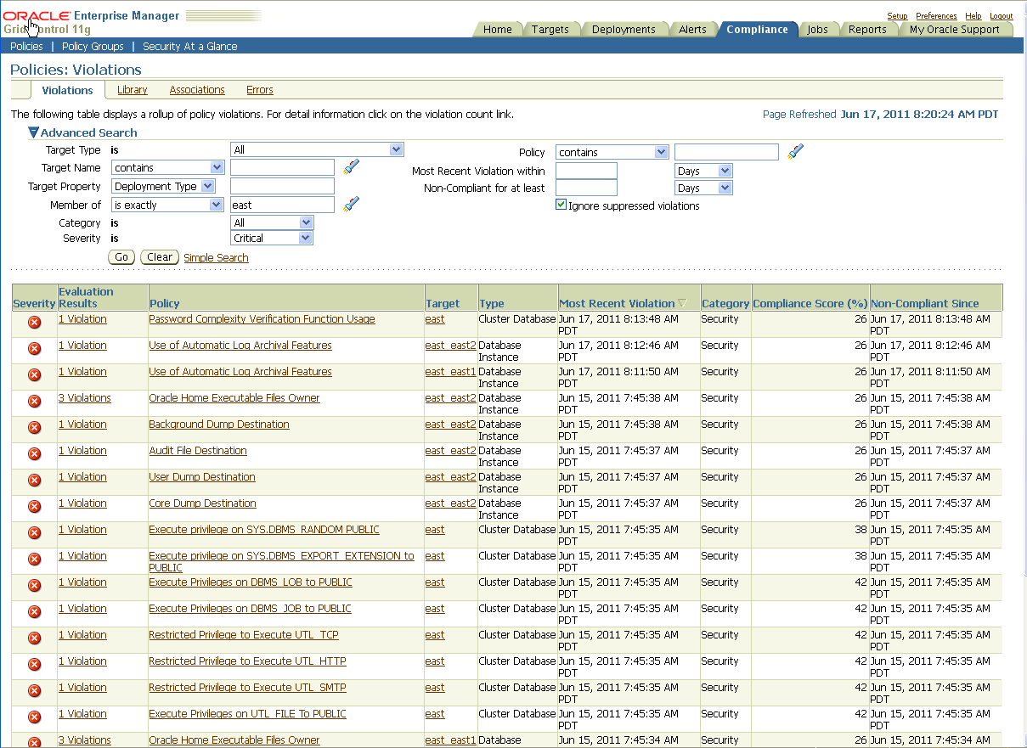Image resolution: width=1027 pixels, height=748 pixels.
Task: Click the critical severity icon for Password Complexity row
Action: pos(35,323)
